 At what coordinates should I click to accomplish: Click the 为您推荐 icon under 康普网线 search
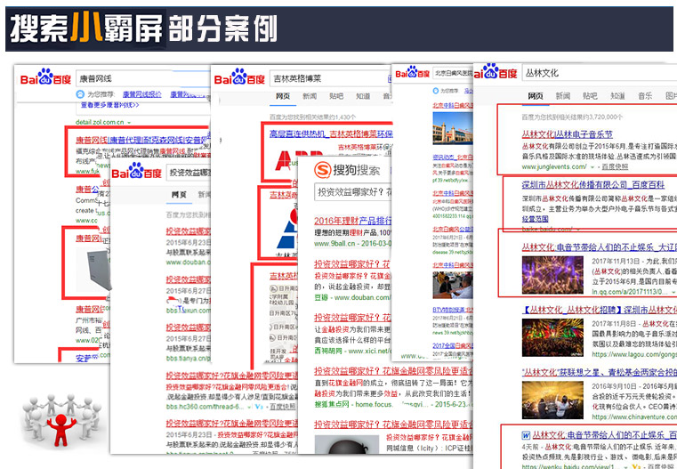pyautogui.click(x=80, y=93)
